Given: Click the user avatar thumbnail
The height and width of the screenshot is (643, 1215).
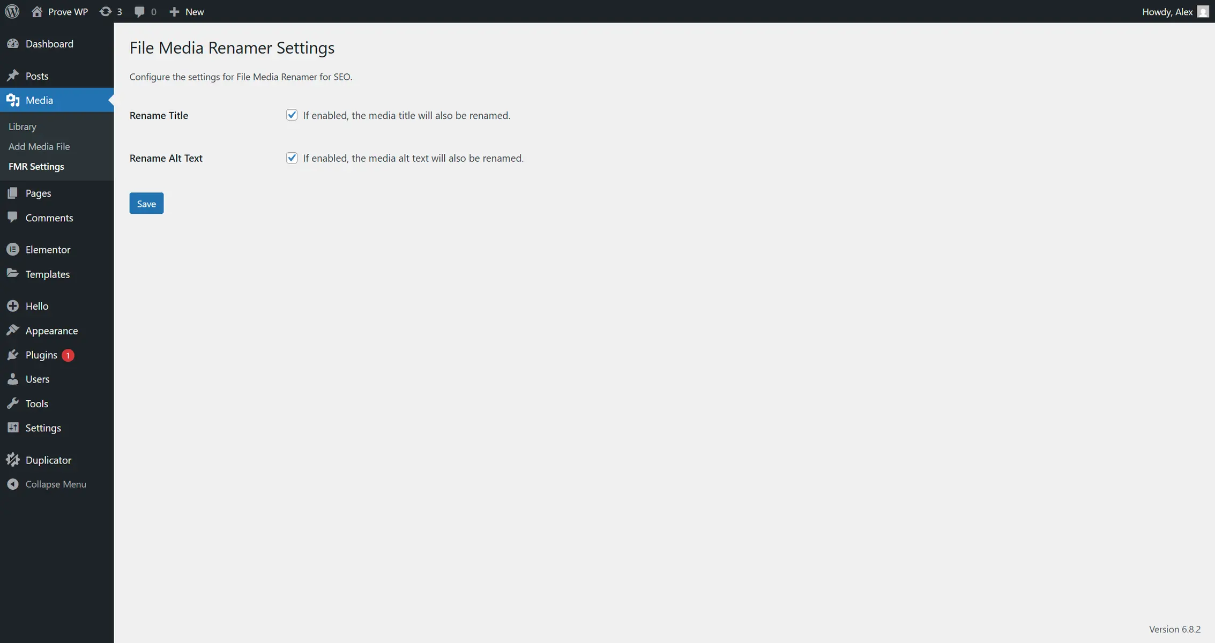Looking at the screenshot, I should pyautogui.click(x=1203, y=11).
